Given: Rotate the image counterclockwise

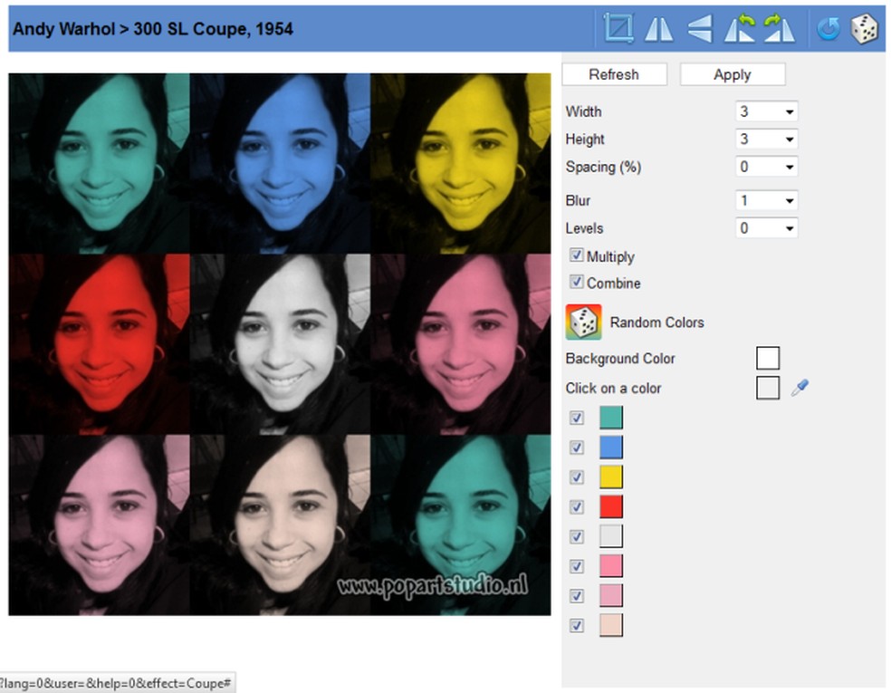Looking at the screenshot, I should pos(742,28).
